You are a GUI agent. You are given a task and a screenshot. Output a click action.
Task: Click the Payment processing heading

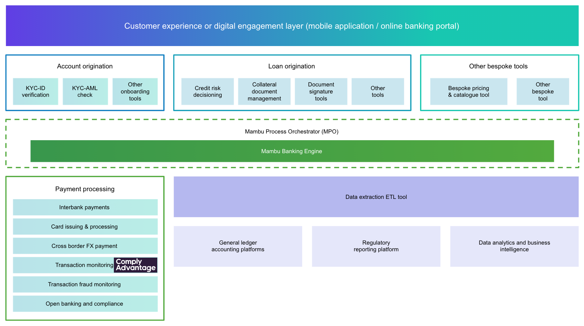coord(85,189)
